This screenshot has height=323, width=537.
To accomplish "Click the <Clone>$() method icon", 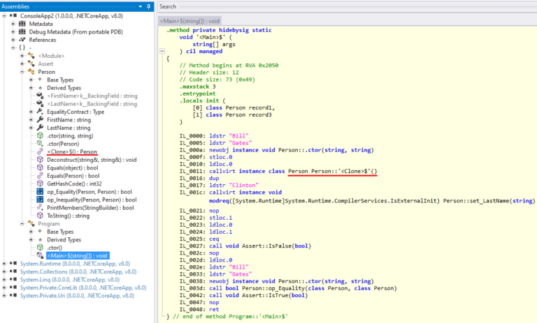I will [x=40, y=151].
